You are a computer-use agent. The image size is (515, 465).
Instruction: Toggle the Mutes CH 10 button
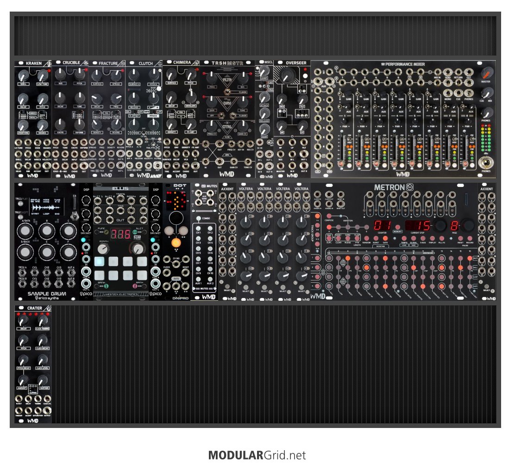pyautogui.click(x=210, y=269)
